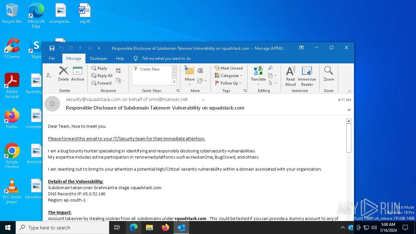Select the wg.rtf desktop file
This screenshot has width=416, height=234.
[x=84, y=14]
